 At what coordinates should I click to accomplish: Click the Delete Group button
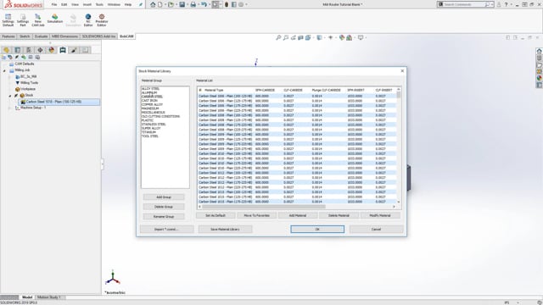tap(164, 207)
